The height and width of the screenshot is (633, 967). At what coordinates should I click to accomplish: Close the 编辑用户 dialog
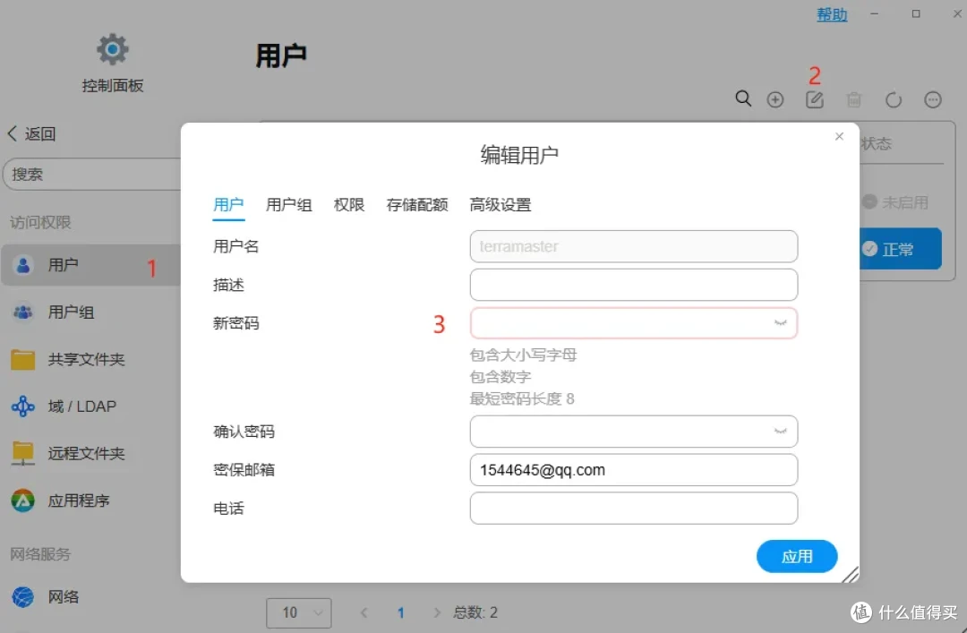[x=839, y=136]
